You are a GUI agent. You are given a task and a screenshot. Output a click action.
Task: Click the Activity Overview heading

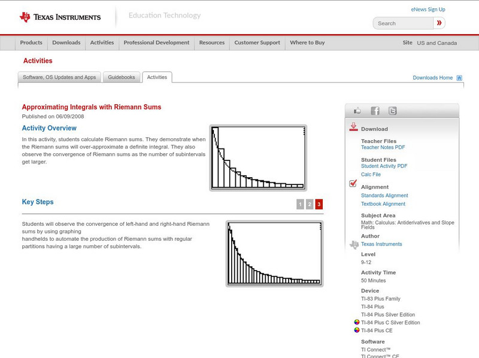point(49,128)
